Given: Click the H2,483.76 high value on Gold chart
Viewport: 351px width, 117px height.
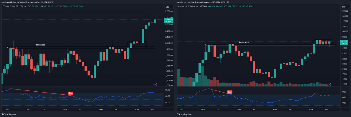Looking at the screenshot, I should tap(46, 6).
